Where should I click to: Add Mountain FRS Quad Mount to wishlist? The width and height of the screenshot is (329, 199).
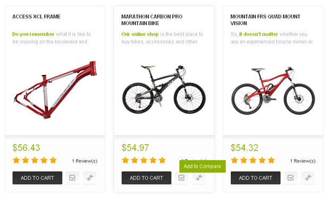[291, 178]
